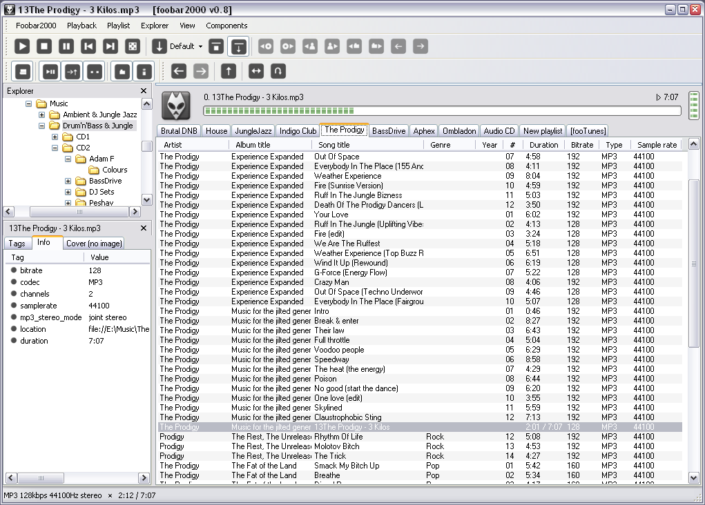
Task: Click the horizontal double-arrow icon
Action: click(256, 71)
